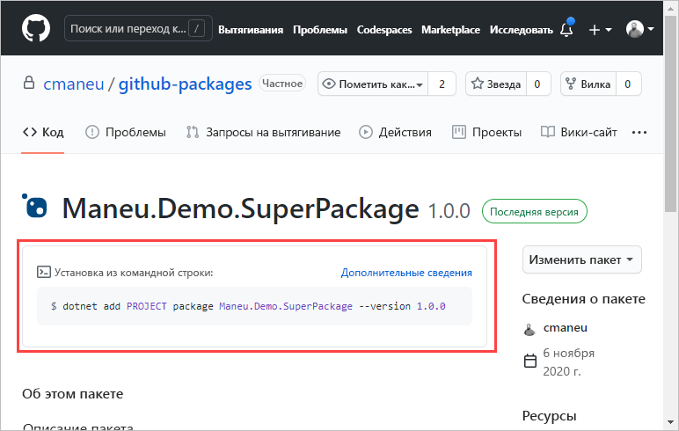Click the Ресурсы heading

549,416
